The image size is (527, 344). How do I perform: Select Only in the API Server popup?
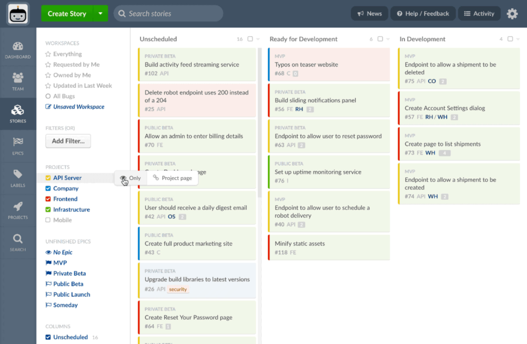point(131,178)
